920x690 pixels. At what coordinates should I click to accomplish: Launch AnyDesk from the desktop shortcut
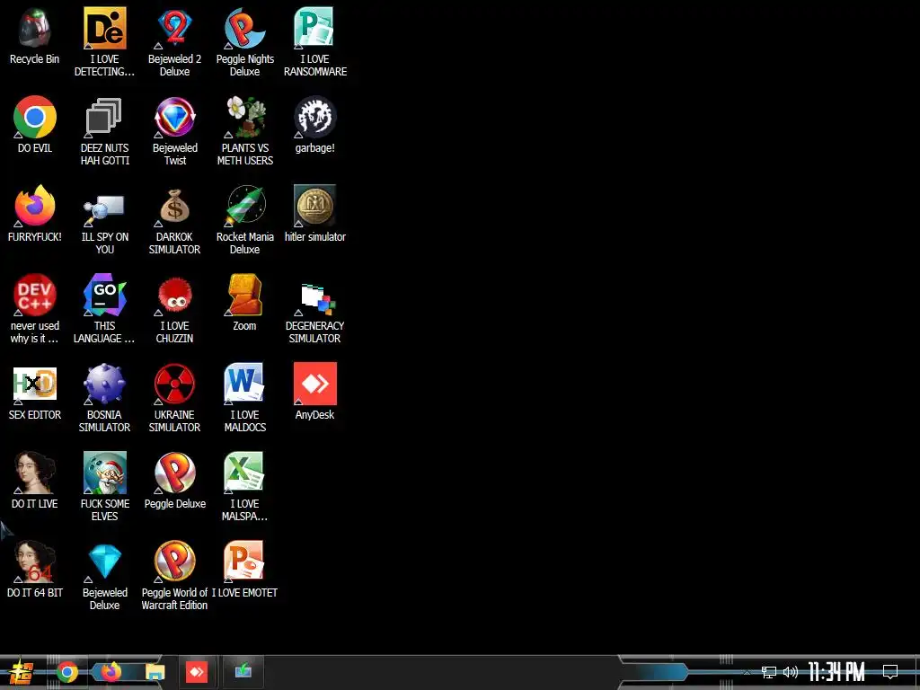315,392
